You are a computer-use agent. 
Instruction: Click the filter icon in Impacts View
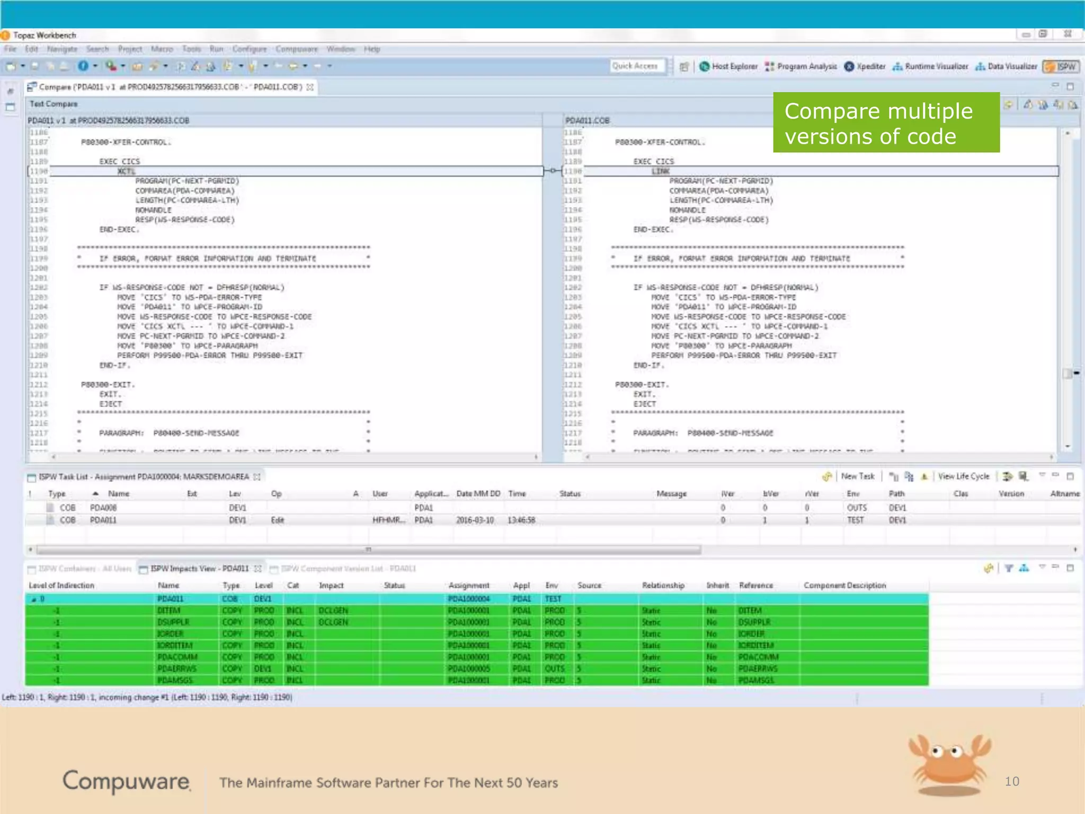point(1009,568)
